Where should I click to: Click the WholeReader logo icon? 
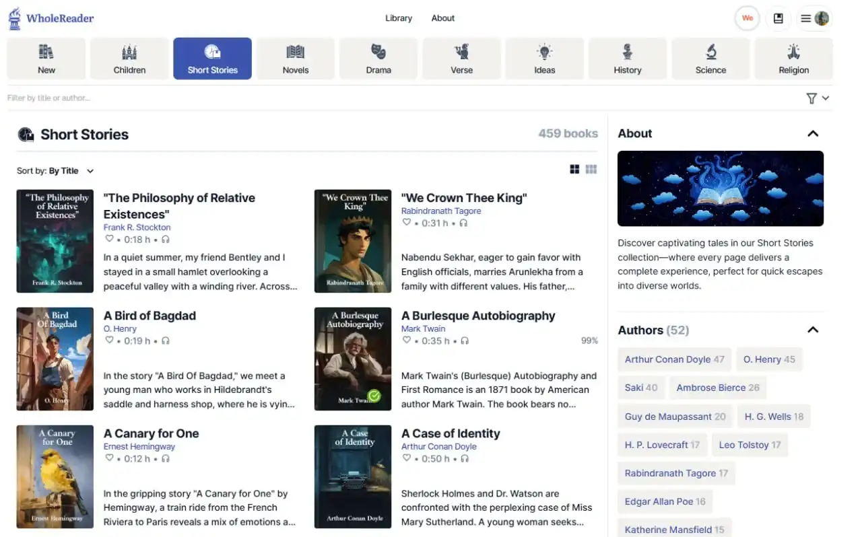coord(15,18)
